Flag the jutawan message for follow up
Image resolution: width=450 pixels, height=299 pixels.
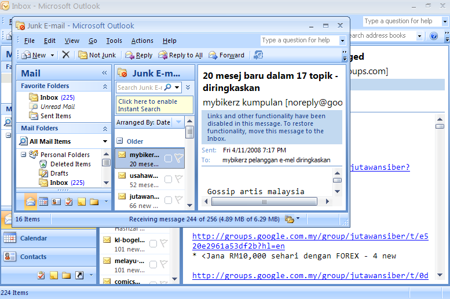tap(178, 199)
